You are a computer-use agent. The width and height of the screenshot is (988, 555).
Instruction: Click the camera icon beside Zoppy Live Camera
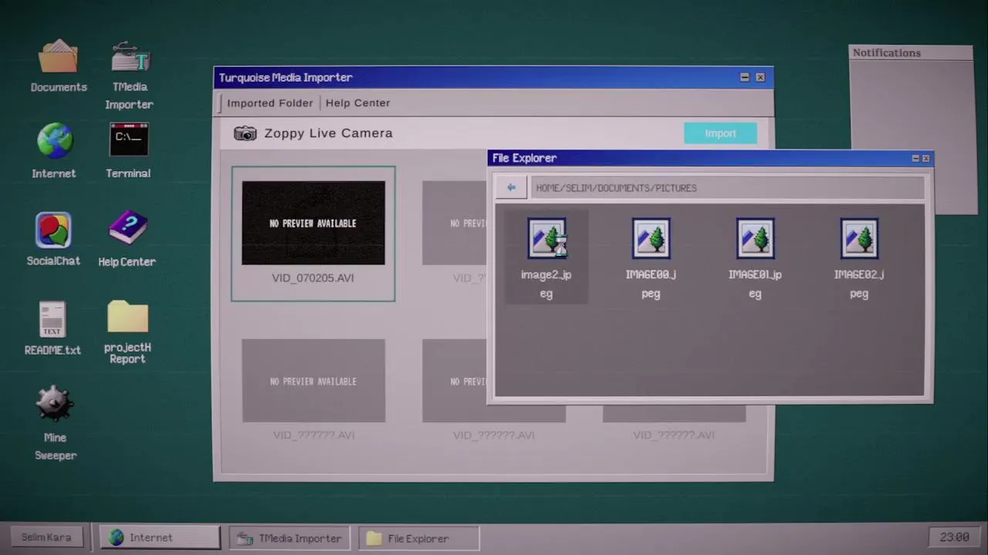click(245, 133)
